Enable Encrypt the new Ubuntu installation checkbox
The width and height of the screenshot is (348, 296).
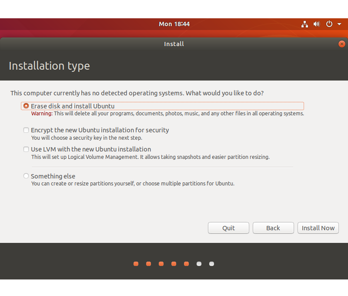coord(26,130)
